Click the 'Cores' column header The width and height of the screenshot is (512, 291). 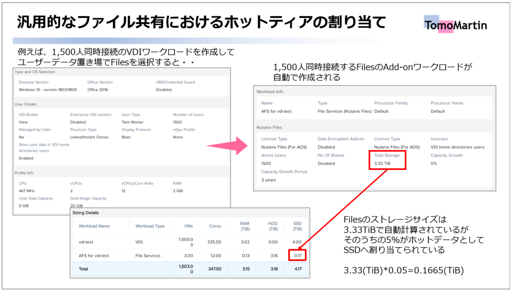click(x=215, y=226)
